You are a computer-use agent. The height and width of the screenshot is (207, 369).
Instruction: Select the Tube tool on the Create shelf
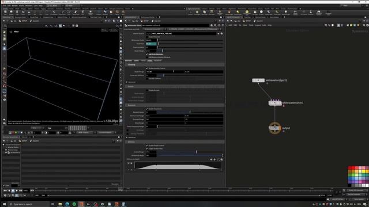17,12
